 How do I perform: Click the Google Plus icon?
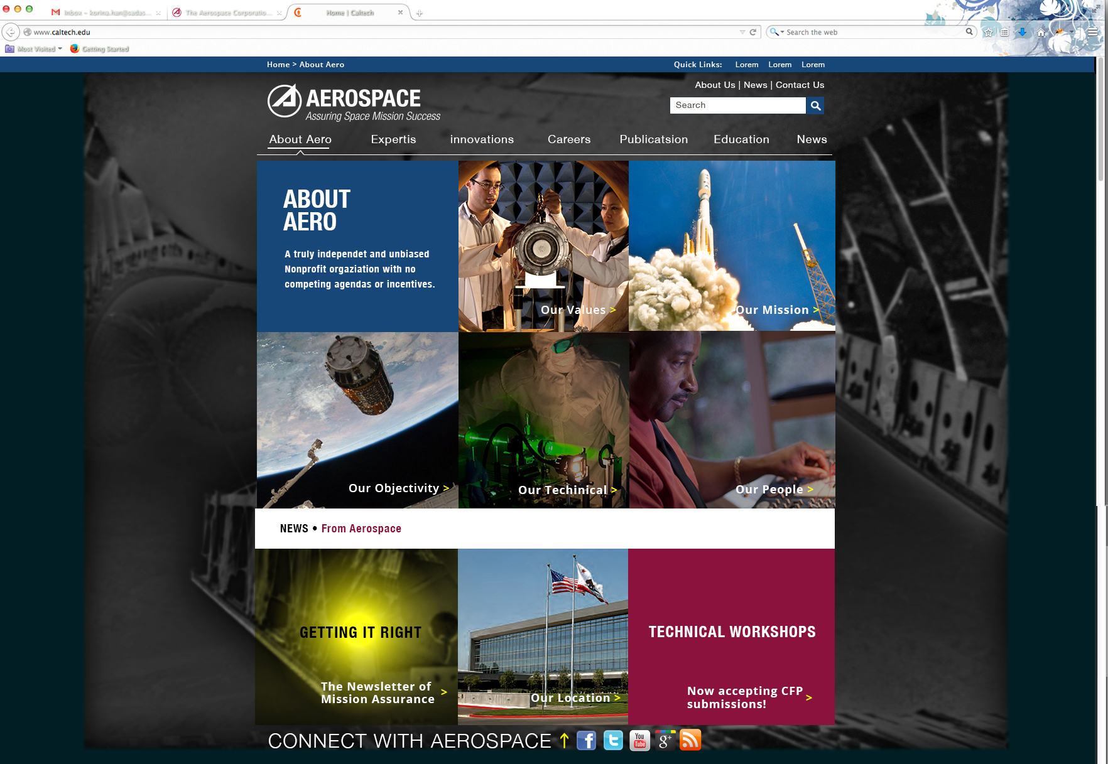click(665, 741)
